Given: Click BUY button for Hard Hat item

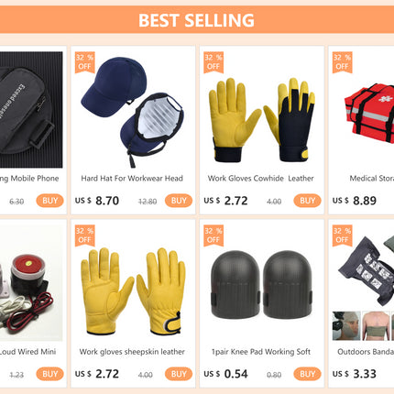Looking at the screenshot, I should [179, 201].
